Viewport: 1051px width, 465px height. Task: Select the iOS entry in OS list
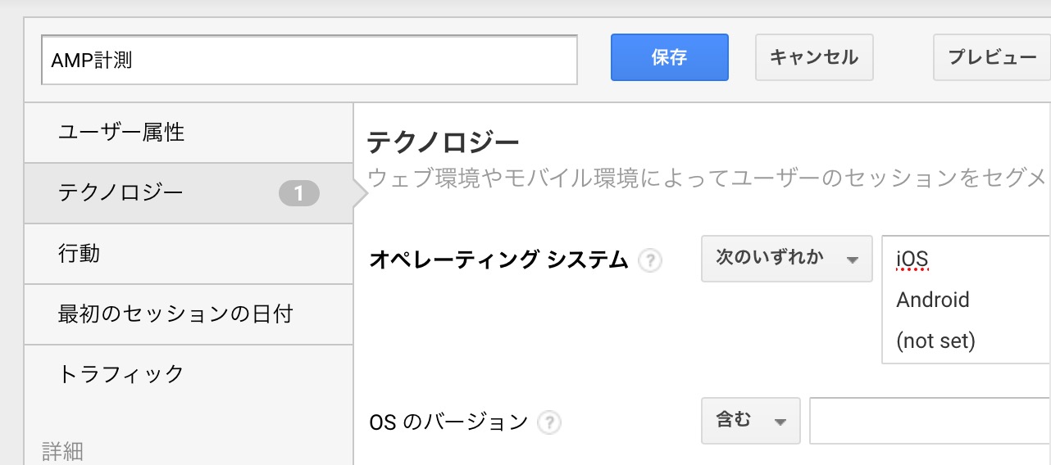912,260
